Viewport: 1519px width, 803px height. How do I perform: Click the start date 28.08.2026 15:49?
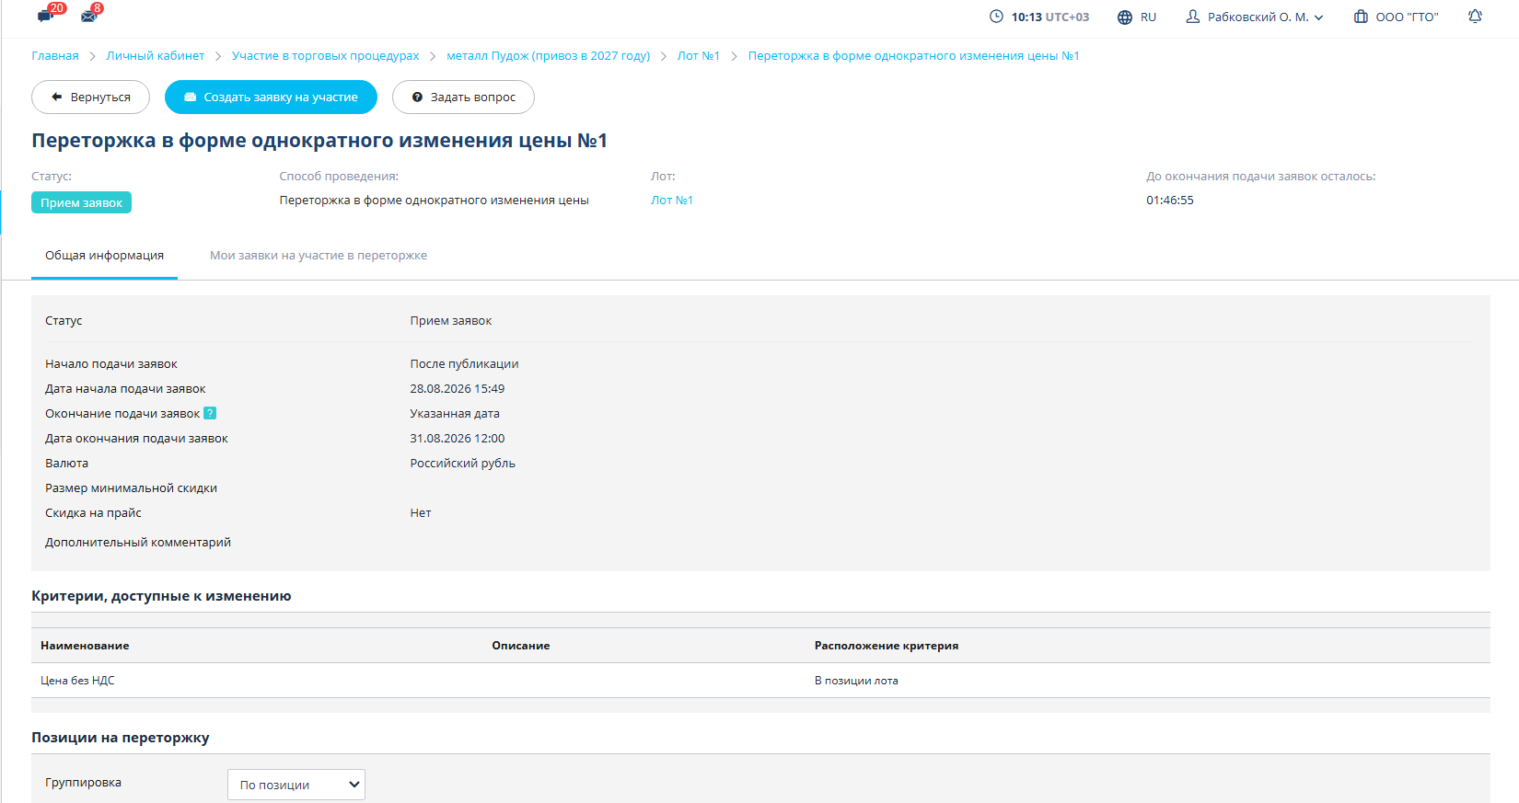coord(458,389)
